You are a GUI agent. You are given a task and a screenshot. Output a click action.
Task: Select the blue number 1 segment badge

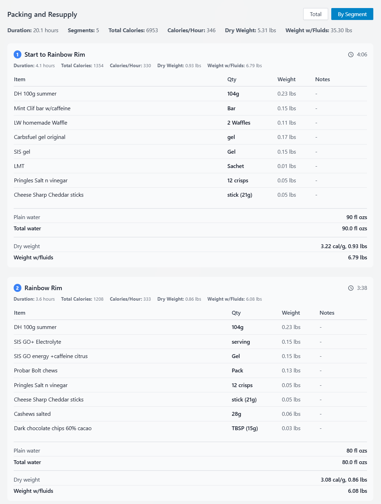(17, 55)
